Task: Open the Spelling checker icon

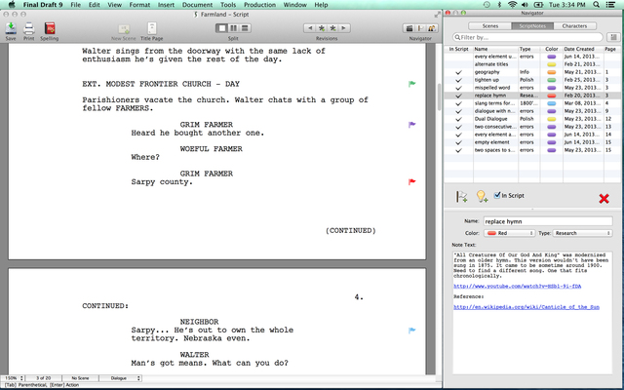Action: point(50,28)
